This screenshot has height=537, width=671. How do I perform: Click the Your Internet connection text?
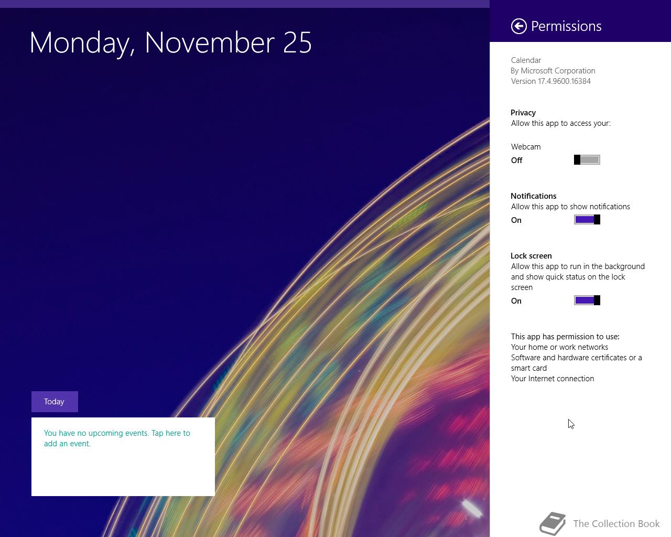(553, 379)
